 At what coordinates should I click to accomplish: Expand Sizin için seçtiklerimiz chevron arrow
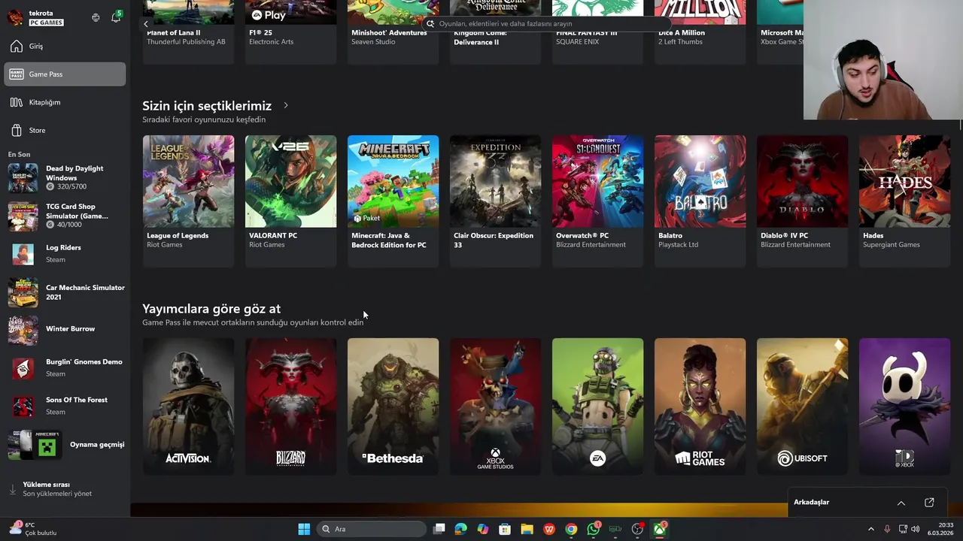click(286, 106)
